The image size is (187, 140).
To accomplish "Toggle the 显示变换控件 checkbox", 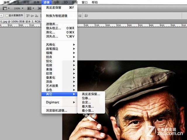I will tap(7, 15).
